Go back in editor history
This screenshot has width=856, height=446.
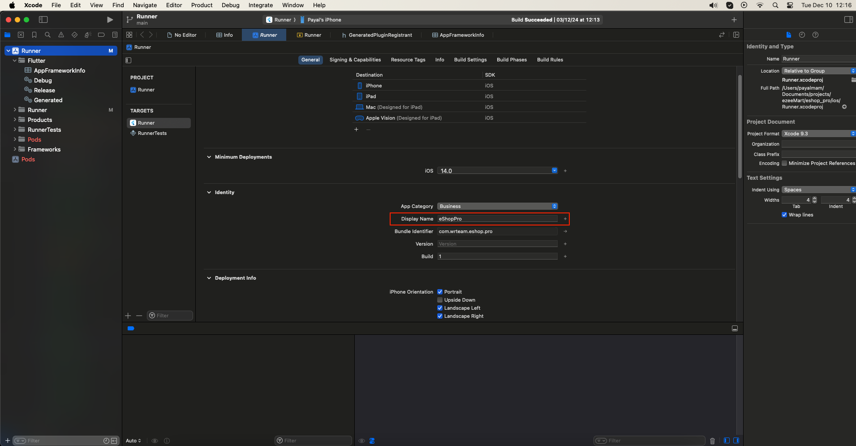(x=142, y=35)
